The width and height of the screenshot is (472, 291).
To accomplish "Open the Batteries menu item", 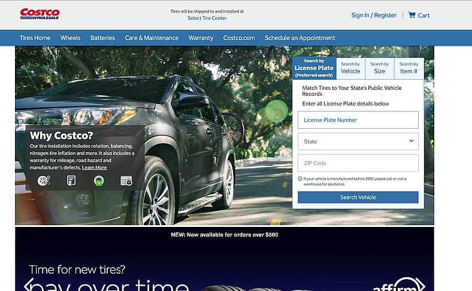I will [102, 38].
